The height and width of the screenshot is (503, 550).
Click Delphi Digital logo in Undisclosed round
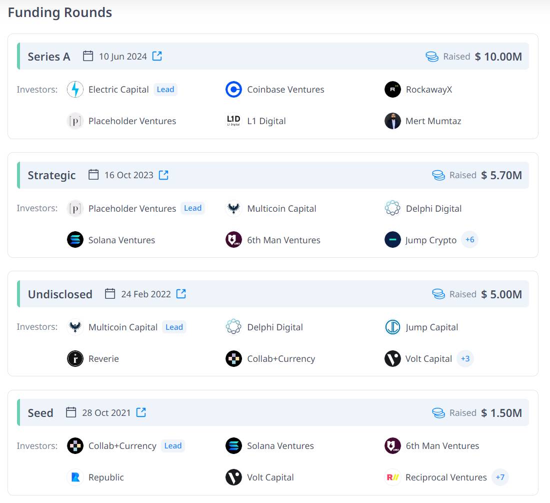click(x=233, y=327)
